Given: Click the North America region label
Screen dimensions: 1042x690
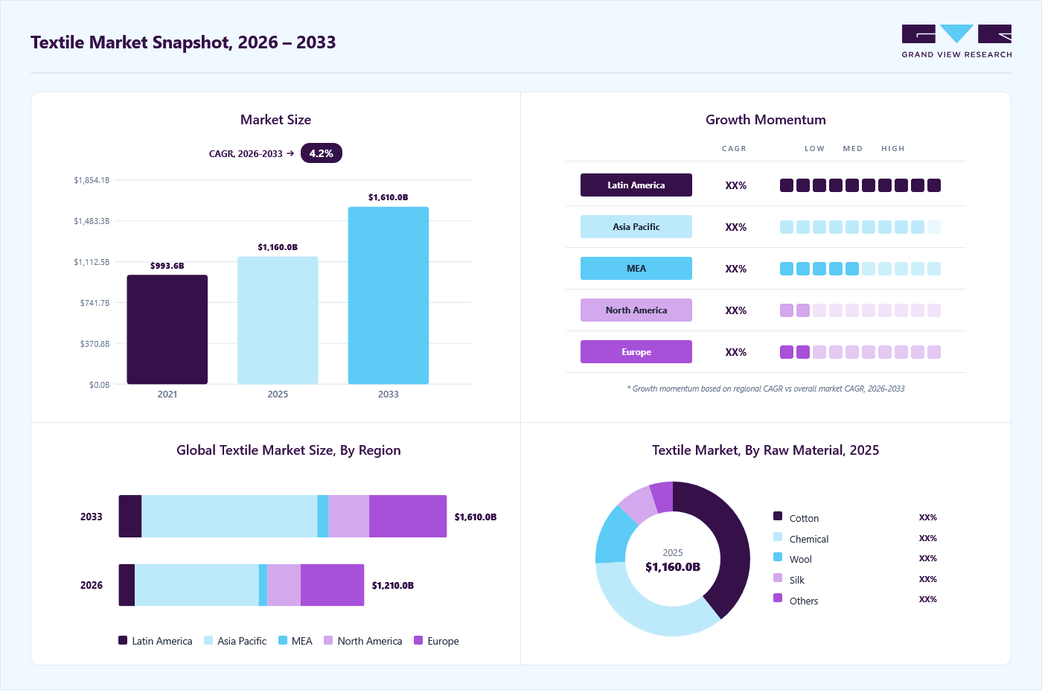Looking at the screenshot, I should pos(636,310).
